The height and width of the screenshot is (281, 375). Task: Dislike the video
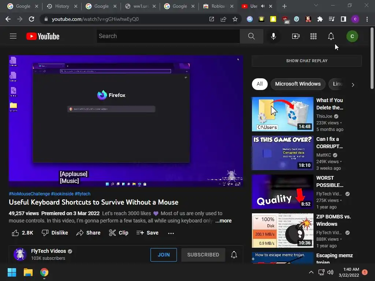[x=55, y=233]
